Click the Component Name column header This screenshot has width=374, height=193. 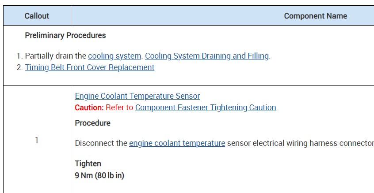click(315, 16)
